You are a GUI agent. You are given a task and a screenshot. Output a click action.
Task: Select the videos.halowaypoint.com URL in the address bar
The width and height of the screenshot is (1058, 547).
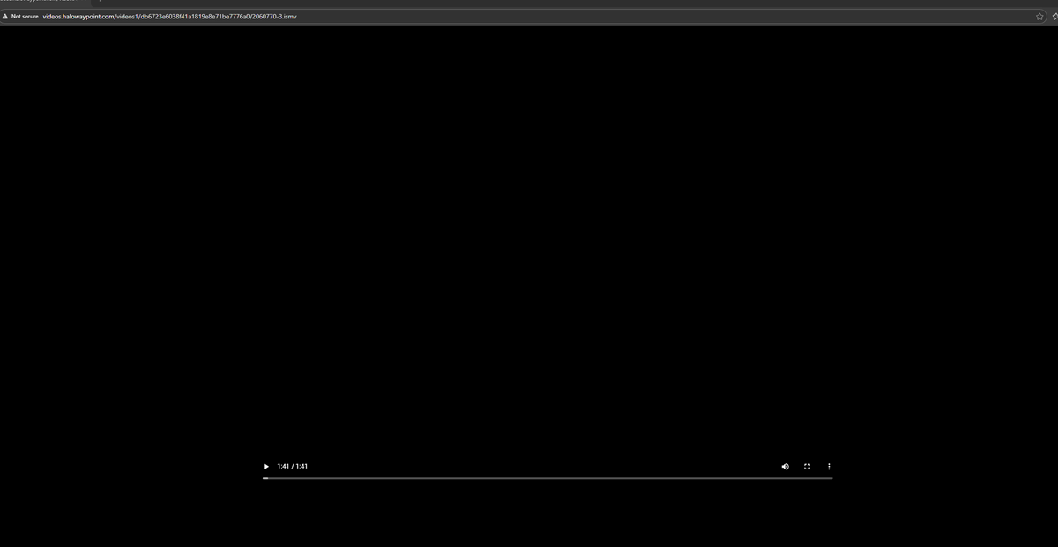coord(169,17)
